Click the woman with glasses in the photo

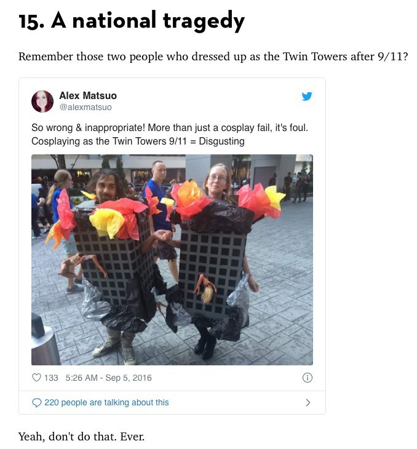218,180
